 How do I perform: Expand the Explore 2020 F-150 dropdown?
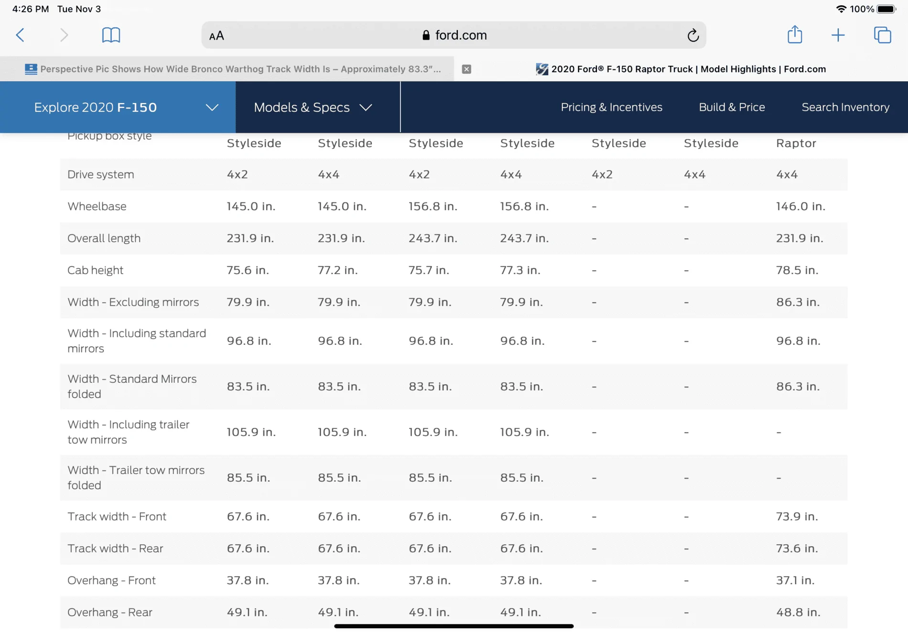(x=118, y=107)
